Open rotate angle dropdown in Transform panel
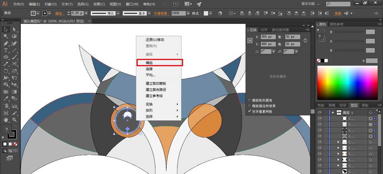The image size is (383, 174). point(273,52)
